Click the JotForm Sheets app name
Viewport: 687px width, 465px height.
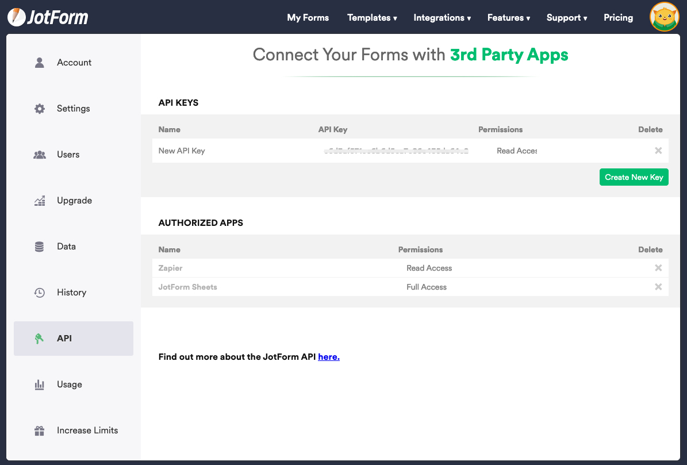(x=187, y=287)
